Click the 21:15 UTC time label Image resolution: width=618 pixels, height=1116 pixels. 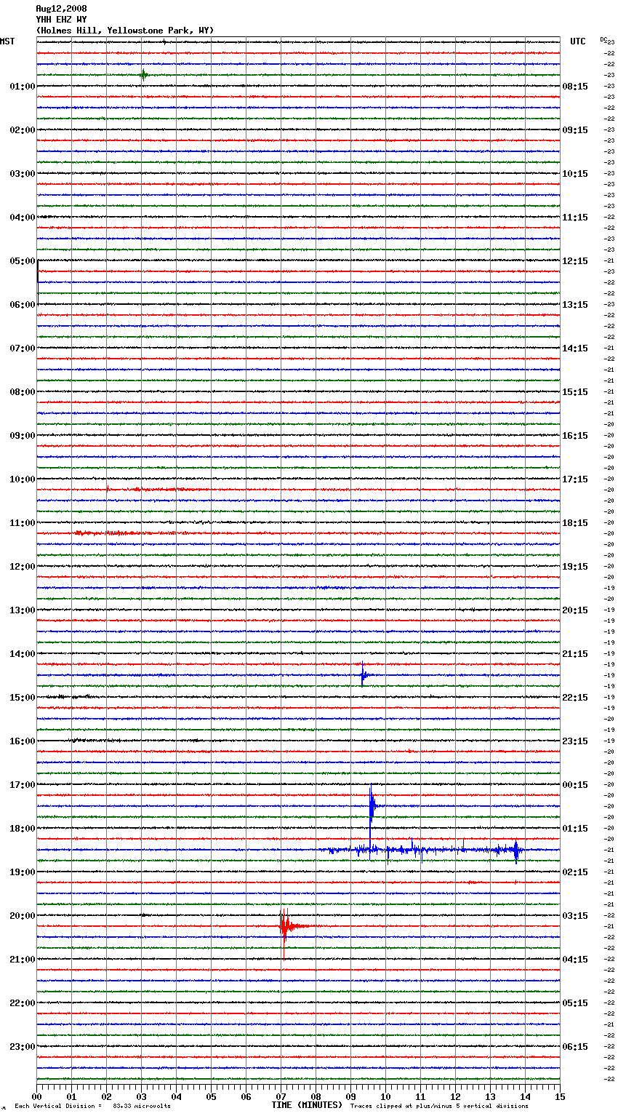(575, 654)
